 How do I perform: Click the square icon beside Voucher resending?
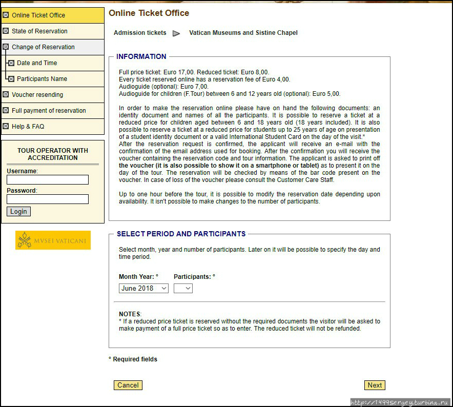tap(6, 94)
